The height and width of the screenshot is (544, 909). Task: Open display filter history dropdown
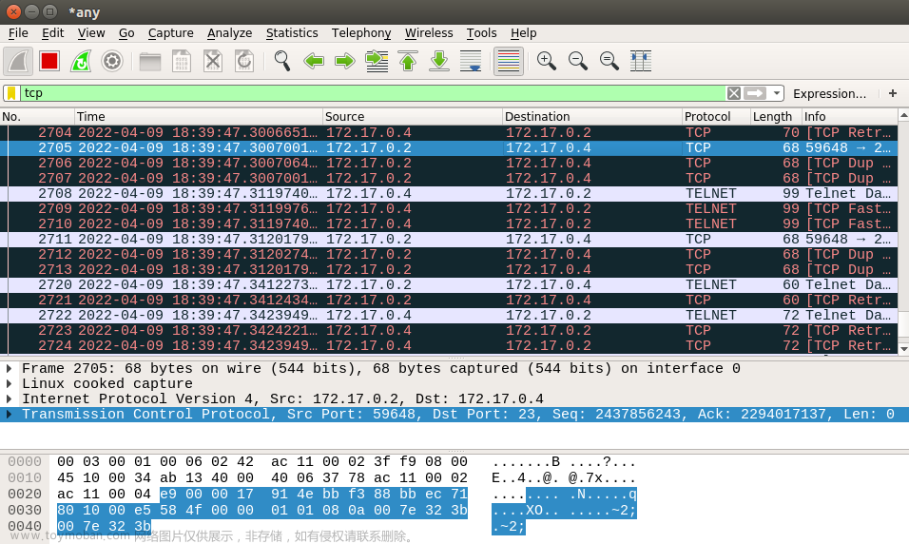click(x=776, y=93)
